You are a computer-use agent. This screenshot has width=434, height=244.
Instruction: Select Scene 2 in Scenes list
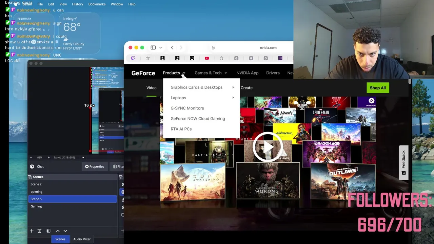(x=73, y=184)
